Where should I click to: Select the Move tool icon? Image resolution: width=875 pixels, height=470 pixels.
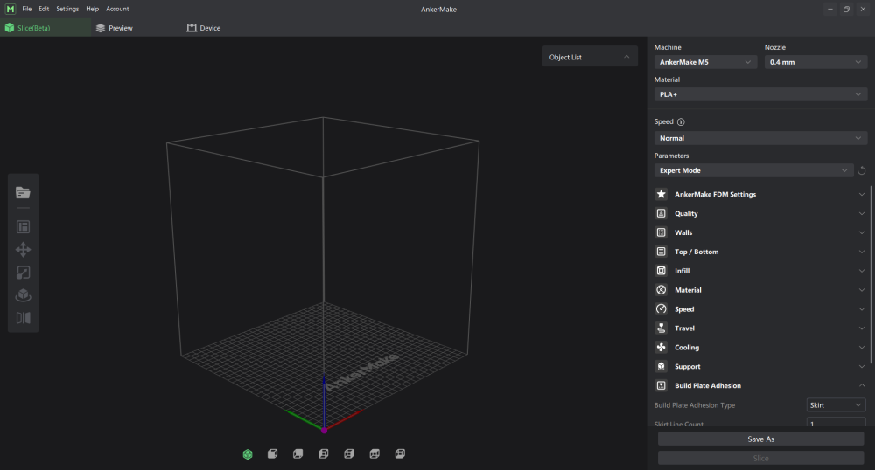[23, 250]
